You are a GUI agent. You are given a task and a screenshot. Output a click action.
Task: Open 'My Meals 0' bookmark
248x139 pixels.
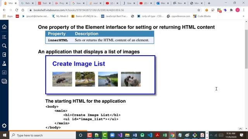click(60, 16)
